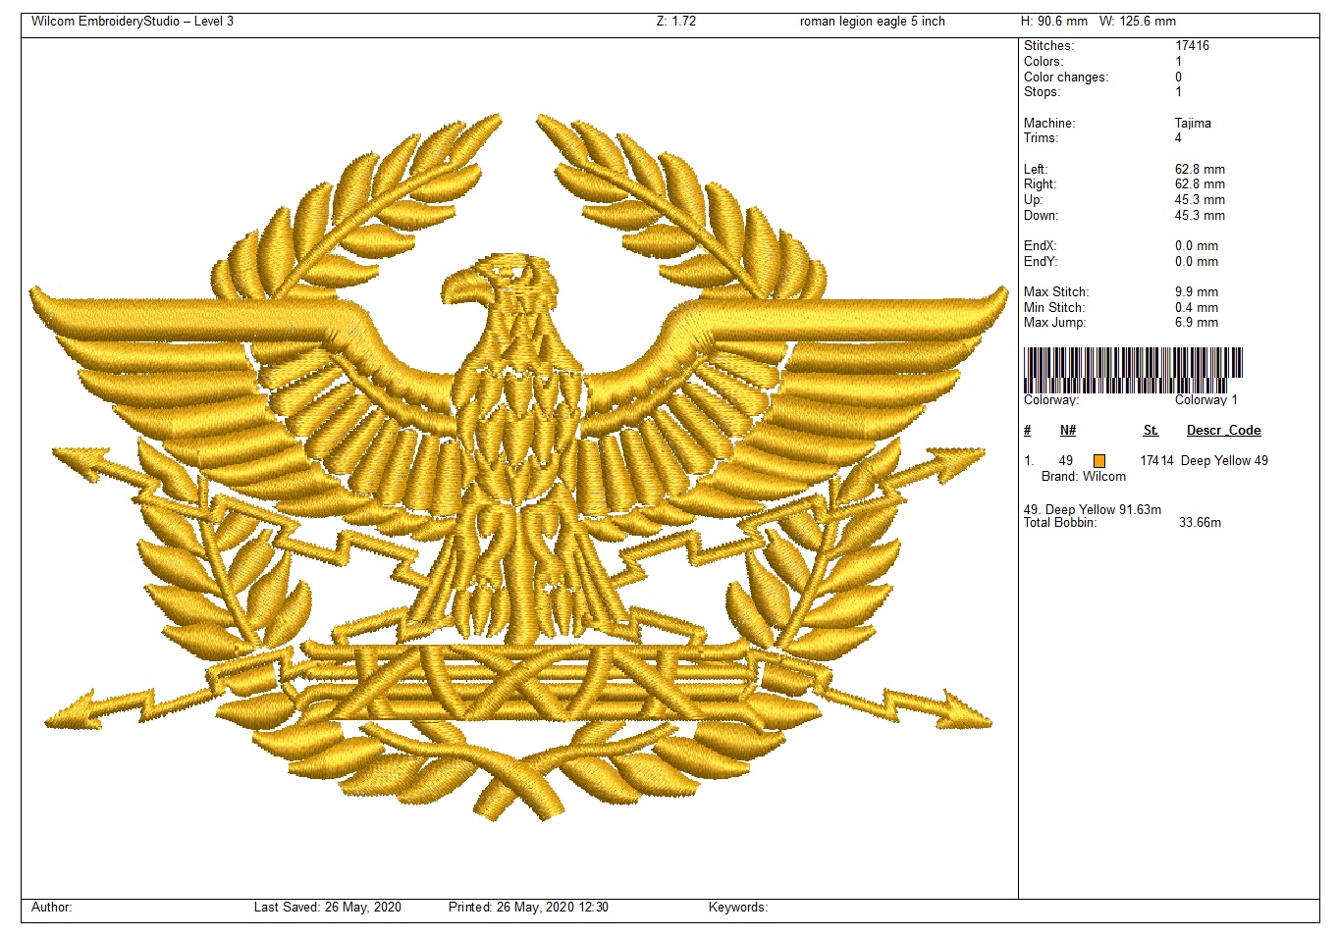Screen dimensions: 1338x937
Task: Click the Author field in the footer
Action: [52, 908]
